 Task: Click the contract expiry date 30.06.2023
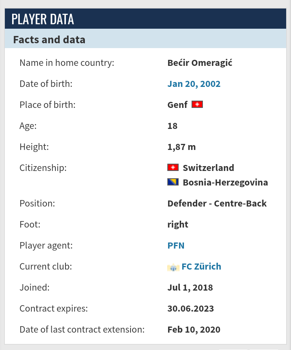(x=191, y=309)
